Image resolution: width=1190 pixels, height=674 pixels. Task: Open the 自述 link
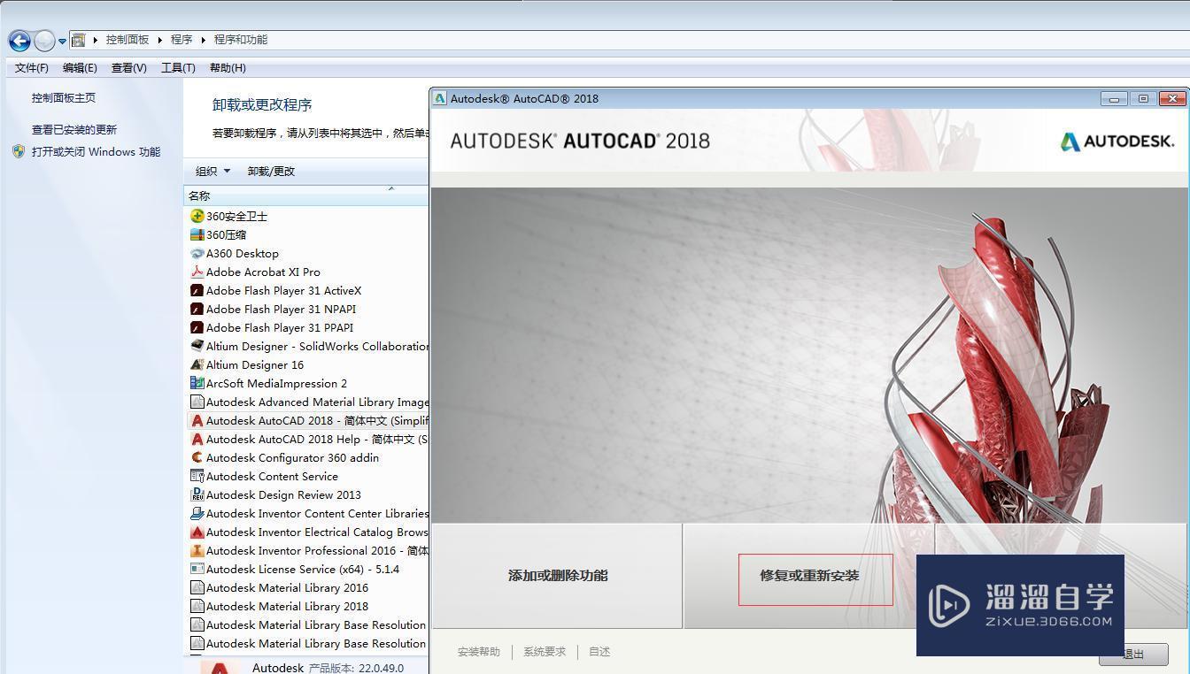pos(599,652)
